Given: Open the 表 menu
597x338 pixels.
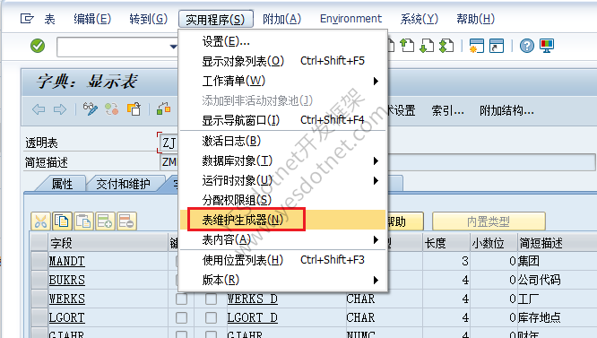Looking at the screenshot, I should [x=49, y=19].
